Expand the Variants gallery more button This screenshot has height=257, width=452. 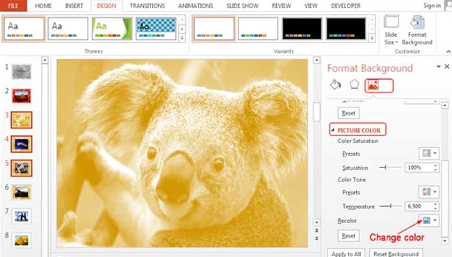click(372, 38)
